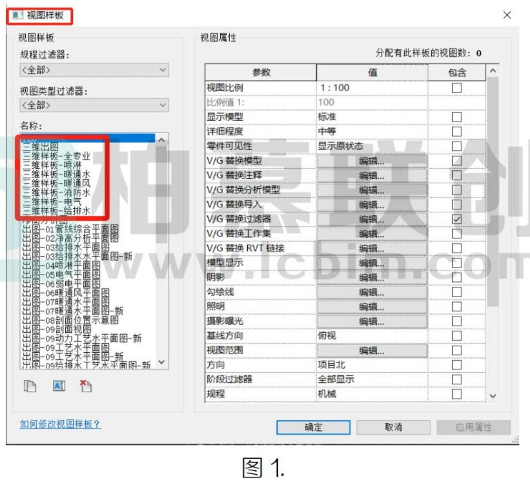
Task: Select 三维样板-暖通水 template
Action: click(x=56, y=174)
